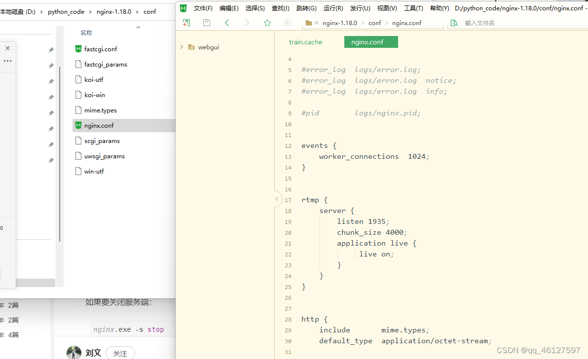The image size is (588, 359).
Task: Click the webgui folder icon
Action: [191, 47]
